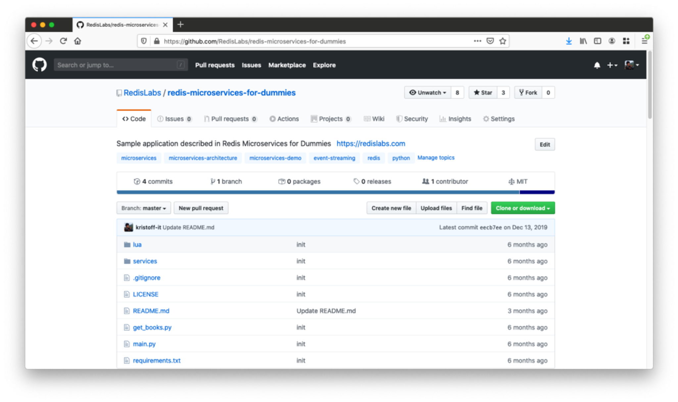Toggle Unwatch for this repository

pos(427,92)
